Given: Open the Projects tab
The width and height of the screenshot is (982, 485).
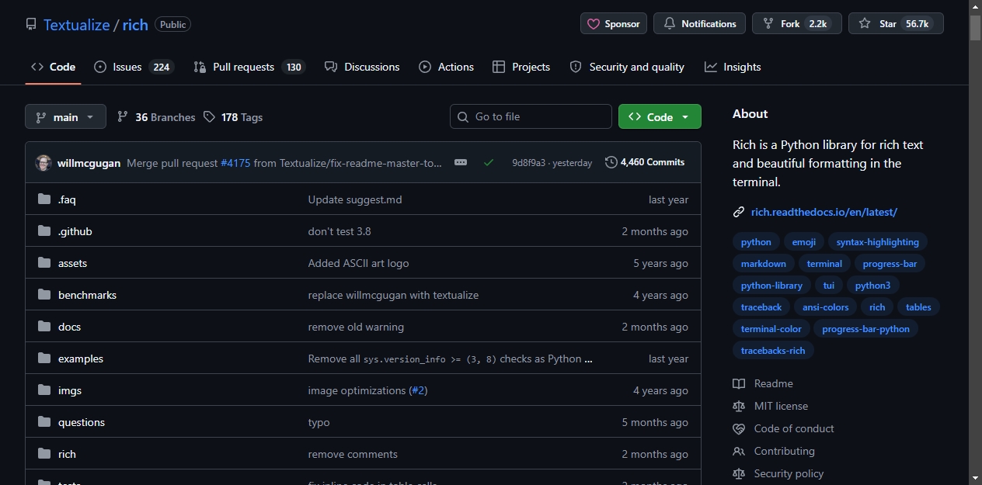Looking at the screenshot, I should (521, 67).
